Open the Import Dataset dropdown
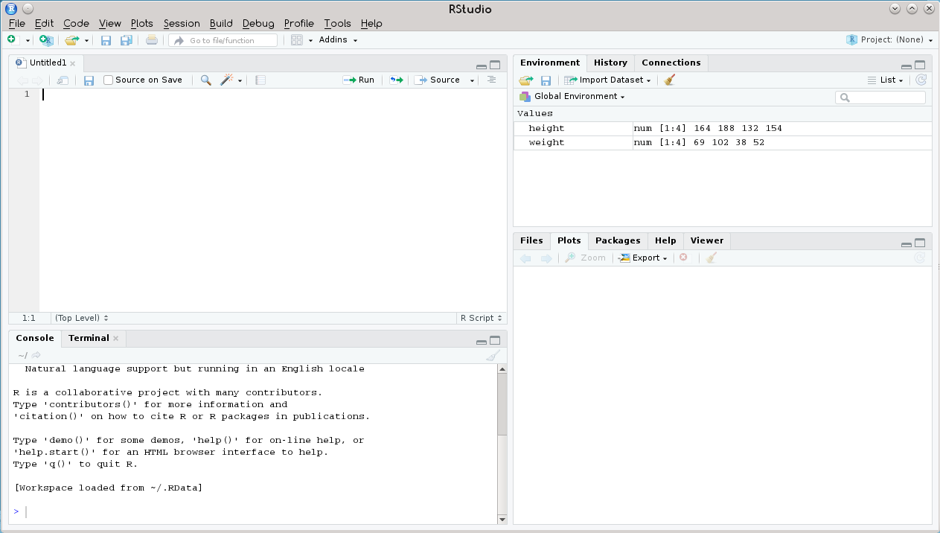The image size is (940, 533). point(608,80)
